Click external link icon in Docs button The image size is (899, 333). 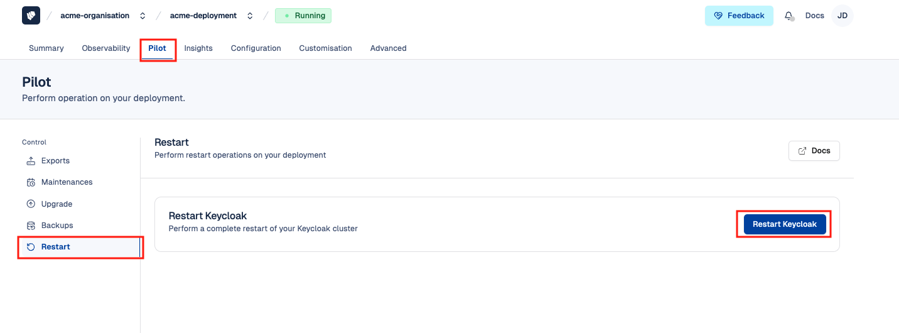(x=802, y=151)
